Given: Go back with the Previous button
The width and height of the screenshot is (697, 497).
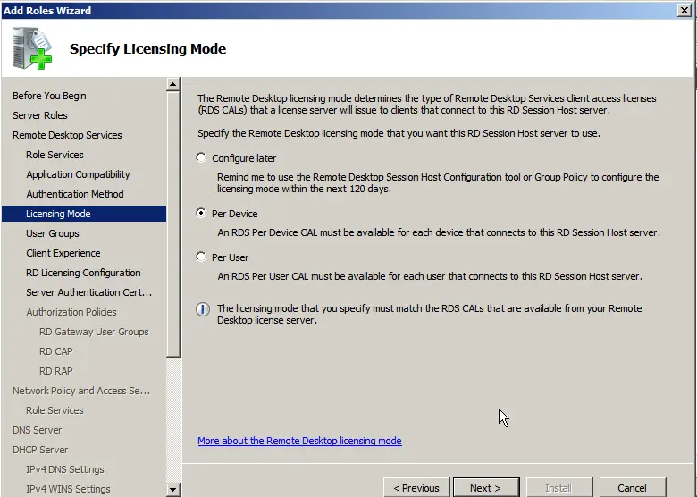Looking at the screenshot, I should 416,487.
